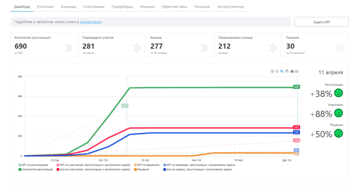The image size is (356, 188).
Task: Reset chart zoom with home icon
Action: 292,71
